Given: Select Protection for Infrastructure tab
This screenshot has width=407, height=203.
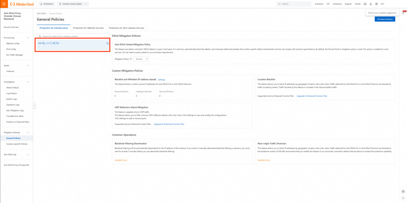Looking at the screenshot, I should [54, 28].
